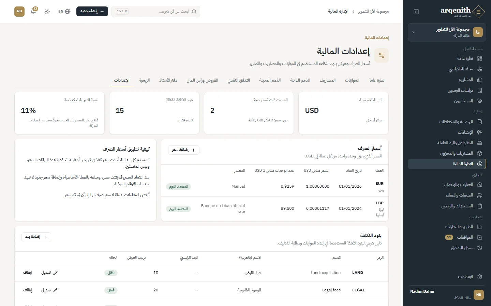491x306 pixels.
Task: Open المستندات والرخص sidebar item
Action: (x=447, y=206)
